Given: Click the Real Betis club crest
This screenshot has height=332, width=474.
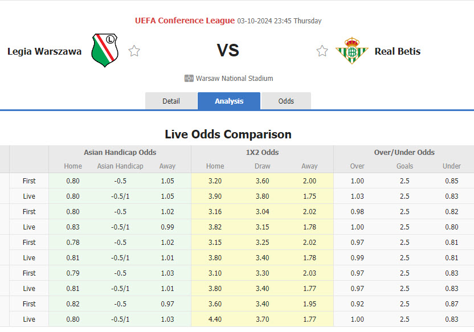Looking at the screenshot, I should click(x=352, y=51).
